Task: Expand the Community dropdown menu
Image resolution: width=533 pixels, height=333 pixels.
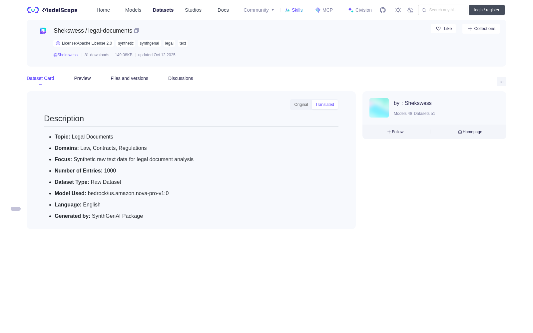Action: tap(259, 10)
